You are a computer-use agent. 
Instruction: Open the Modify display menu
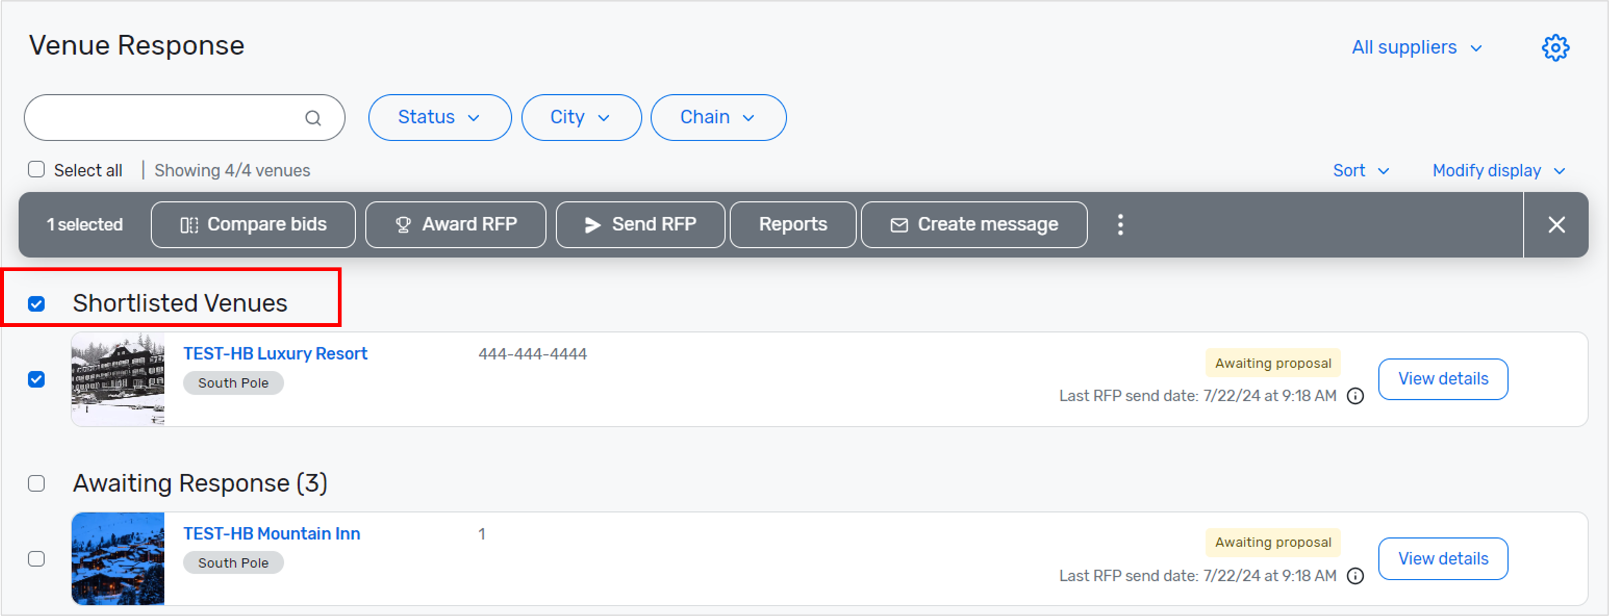click(x=1498, y=170)
